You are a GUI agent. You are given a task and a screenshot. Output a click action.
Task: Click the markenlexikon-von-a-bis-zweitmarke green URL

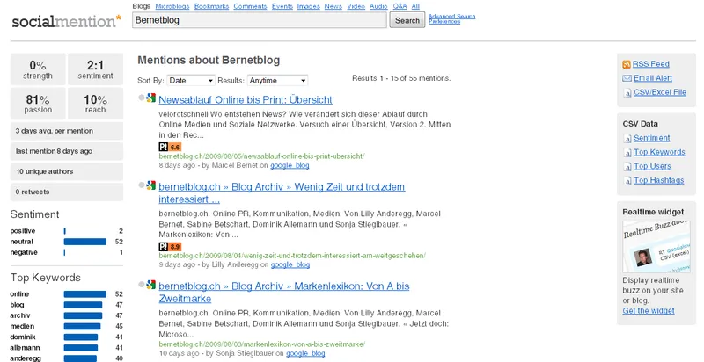click(262, 344)
